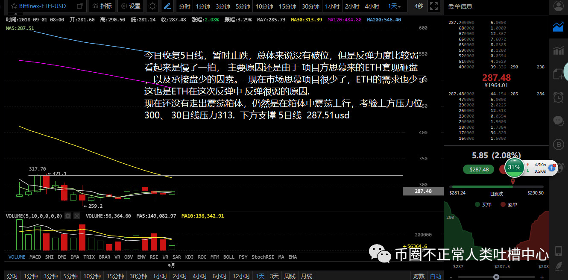The image size is (568, 280).
Task: Adjust the depth chart zoom slider handle
Action: [496, 277]
